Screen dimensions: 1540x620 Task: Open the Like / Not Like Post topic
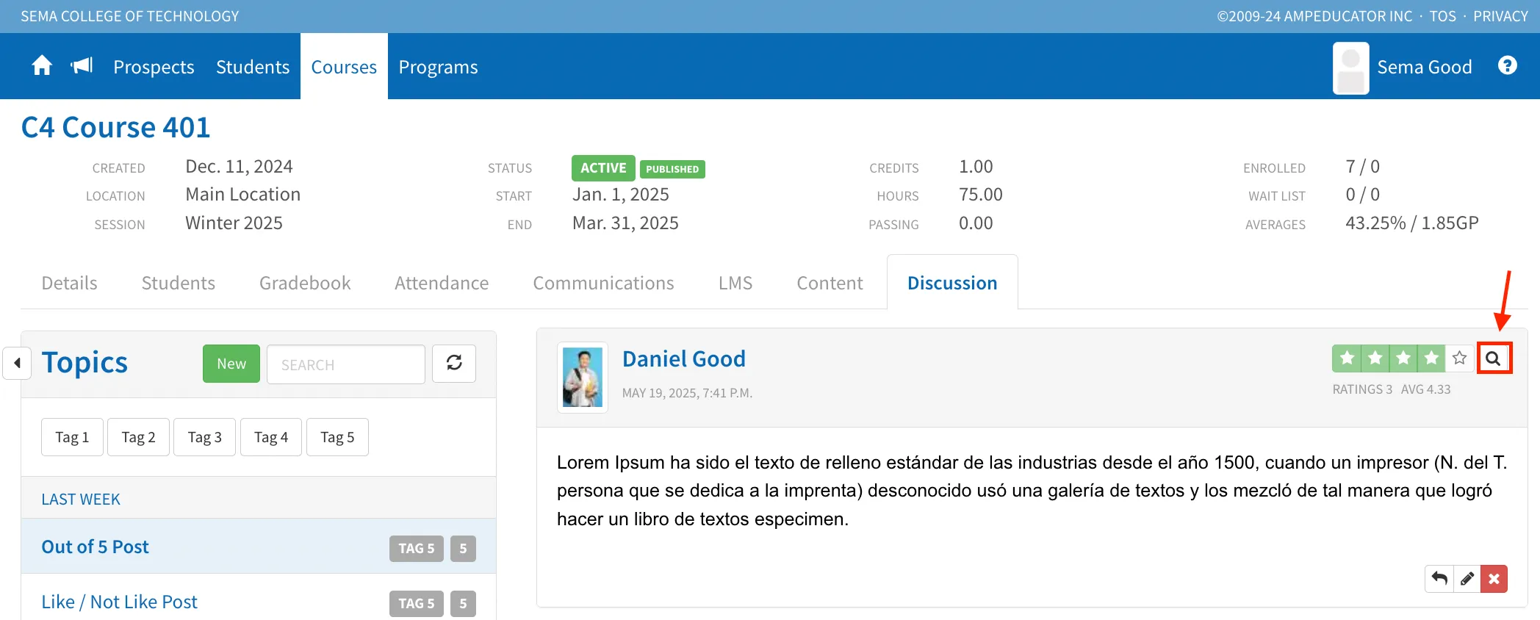[x=119, y=602]
